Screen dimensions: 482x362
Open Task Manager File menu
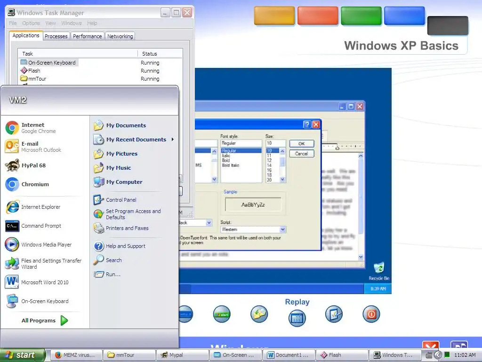[x=13, y=23]
